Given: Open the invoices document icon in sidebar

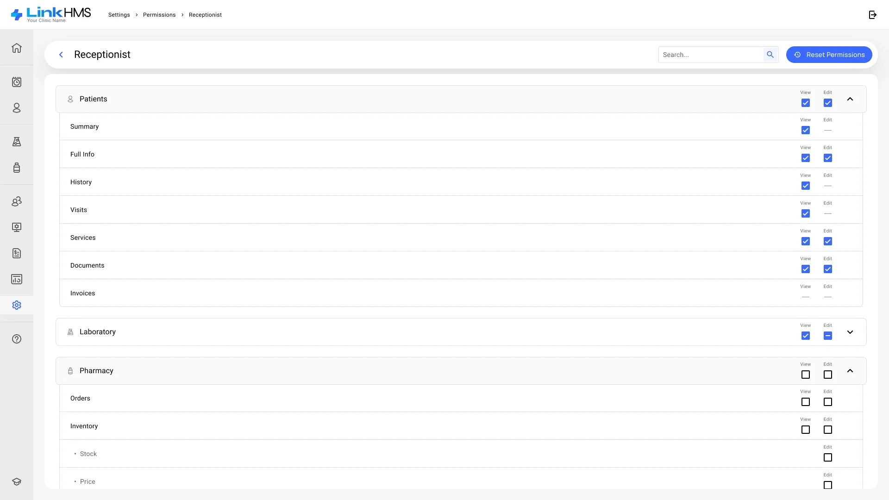Looking at the screenshot, I should pyautogui.click(x=17, y=253).
